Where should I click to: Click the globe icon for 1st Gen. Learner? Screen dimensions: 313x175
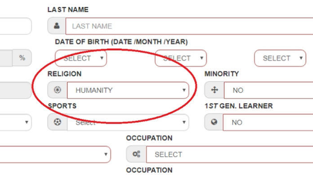pos(214,122)
